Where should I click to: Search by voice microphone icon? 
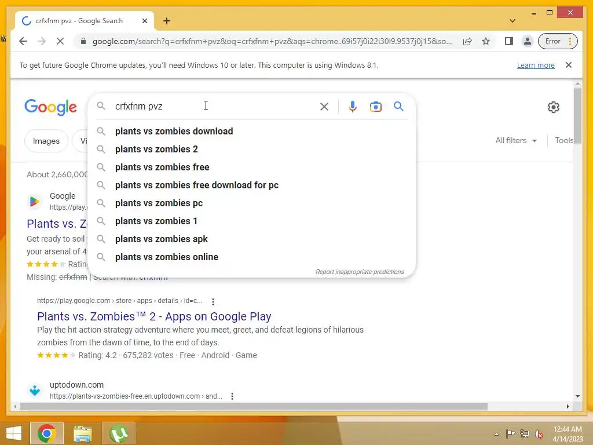coord(353,107)
